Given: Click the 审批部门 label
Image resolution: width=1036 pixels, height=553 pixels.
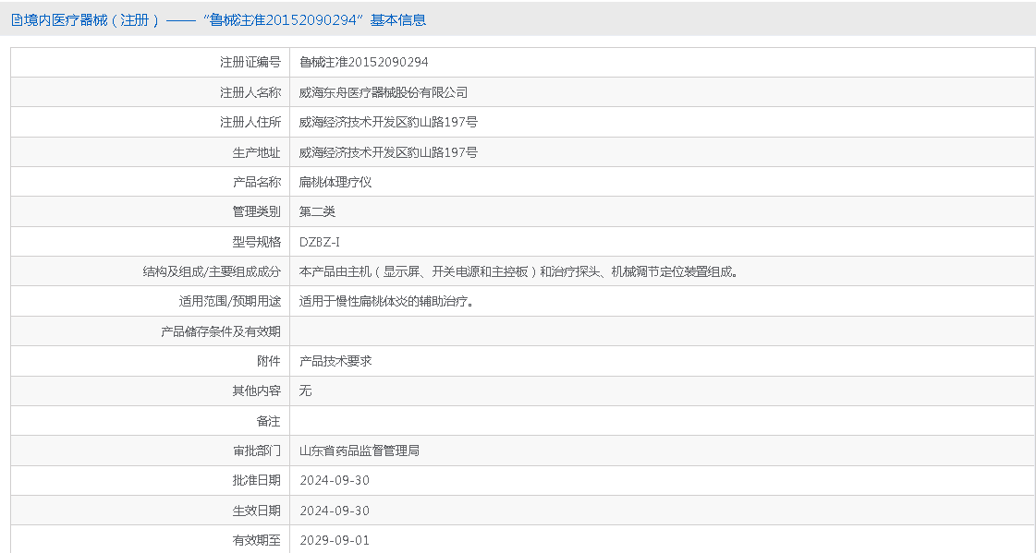Looking at the screenshot, I should point(256,451).
